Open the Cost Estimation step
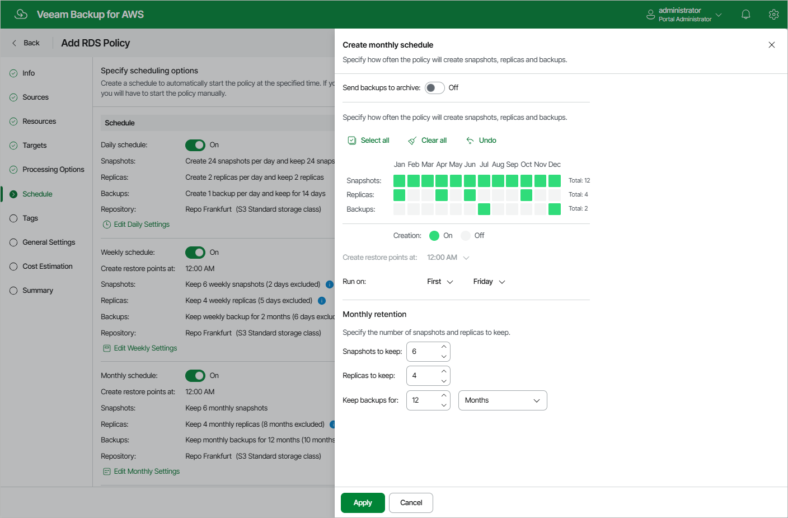 [48, 267]
